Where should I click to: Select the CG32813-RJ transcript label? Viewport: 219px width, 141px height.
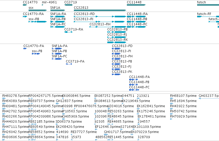pos(117,35)
